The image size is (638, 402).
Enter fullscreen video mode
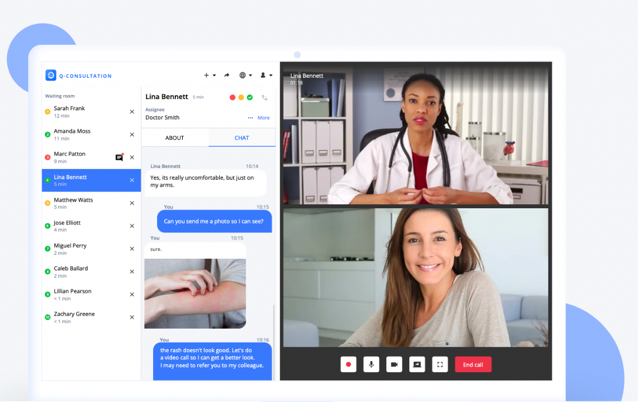click(440, 364)
